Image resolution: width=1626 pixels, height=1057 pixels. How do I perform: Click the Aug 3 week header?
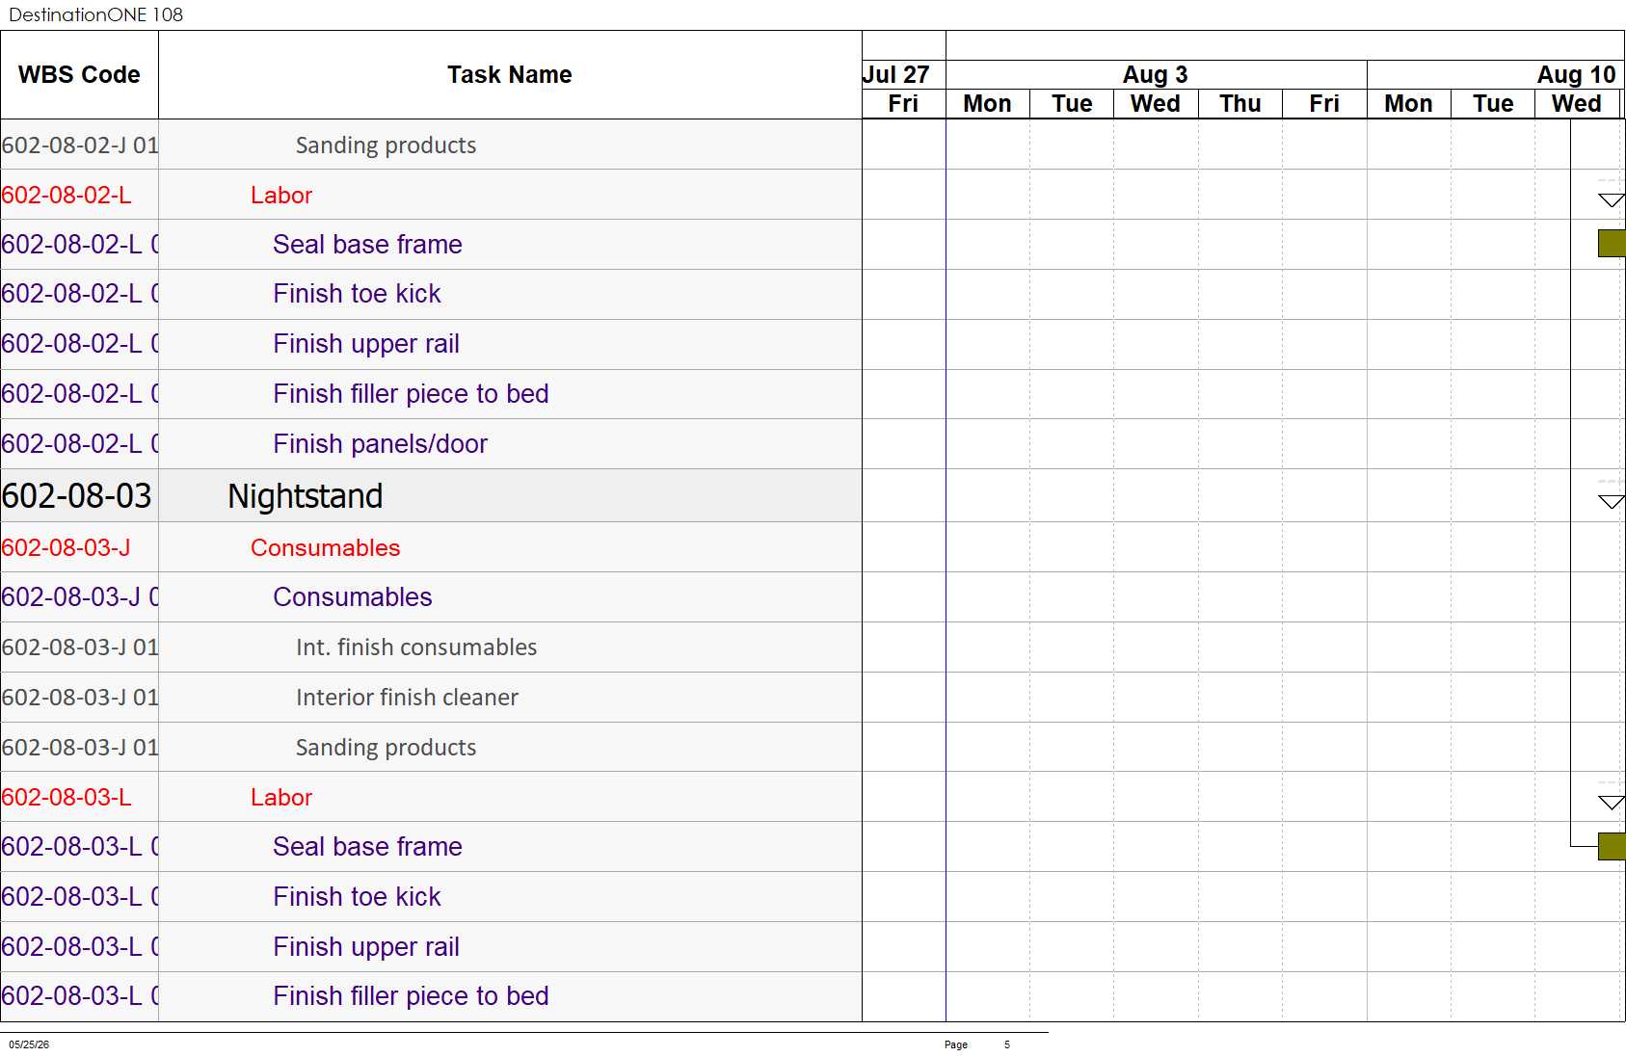(x=1156, y=75)
